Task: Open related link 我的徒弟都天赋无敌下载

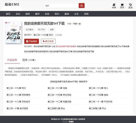Action: [x=84, y=51]
